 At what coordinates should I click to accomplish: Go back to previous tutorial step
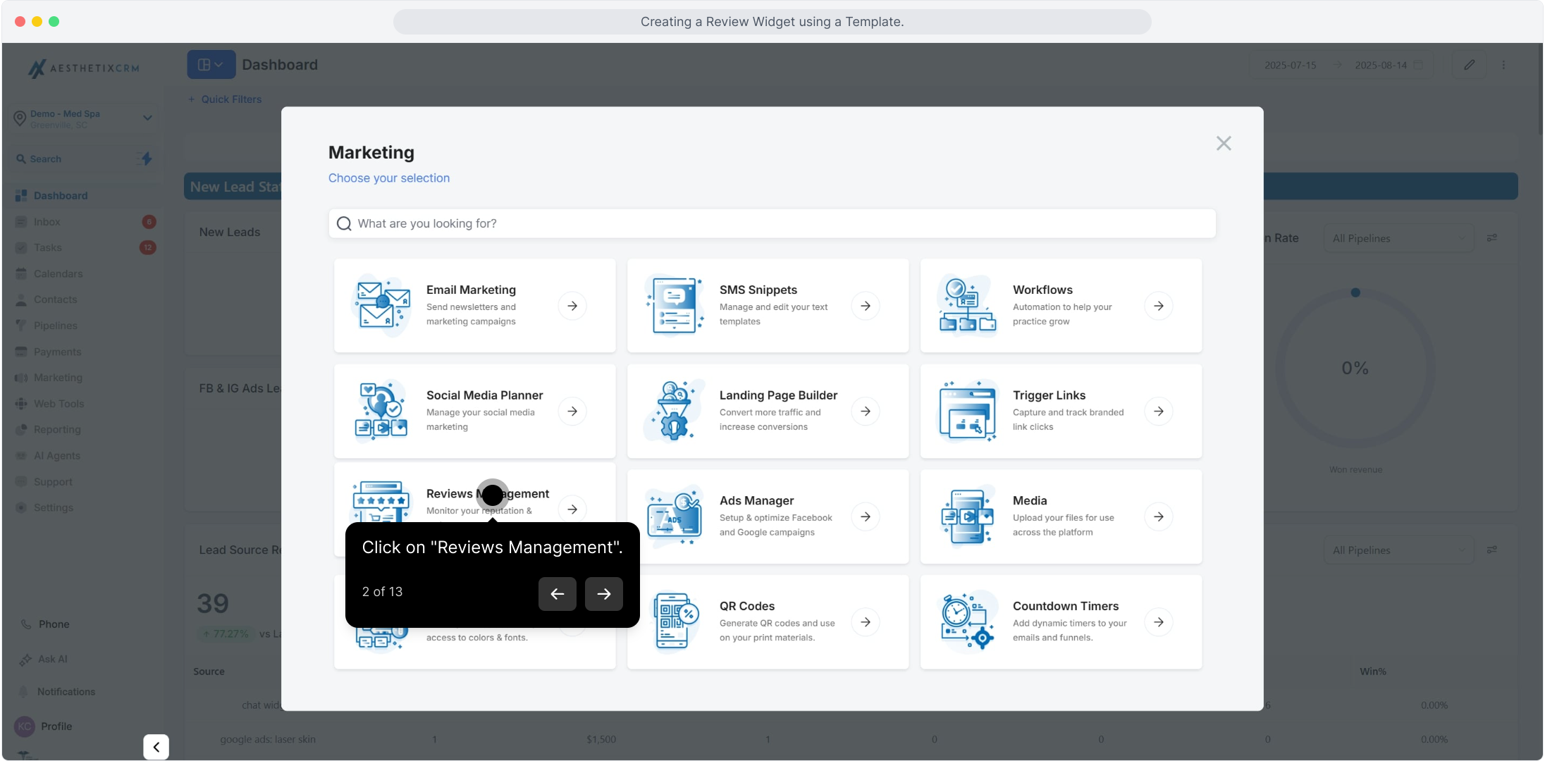[x=558, y=593]
